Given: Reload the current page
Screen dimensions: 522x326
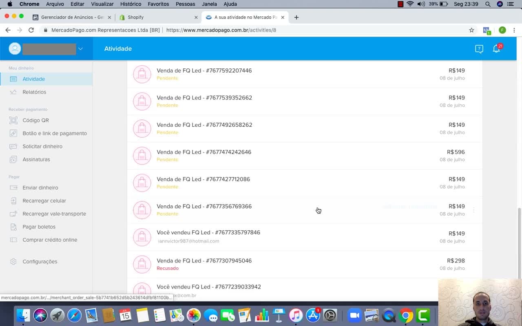Looking at the screenshot, I should point(31,30).
